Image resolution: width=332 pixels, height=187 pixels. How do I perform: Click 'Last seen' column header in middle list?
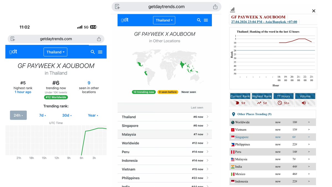click(197, 107)
